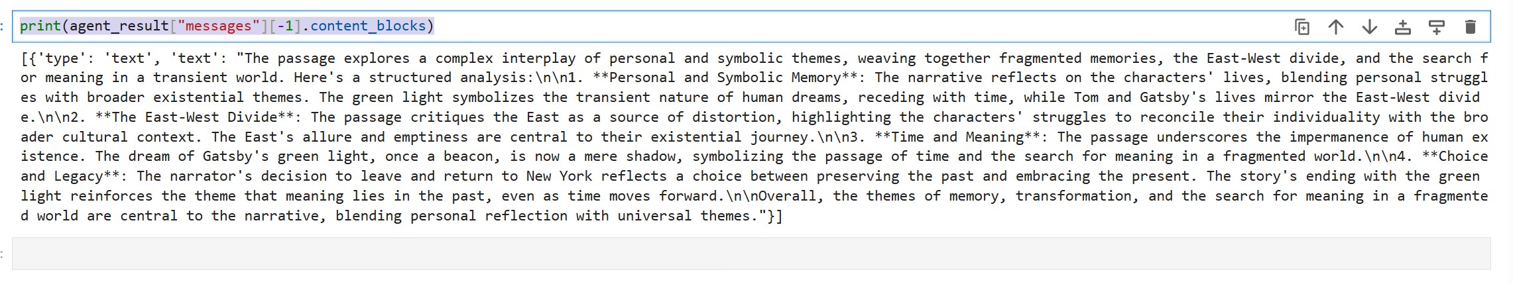
Task: Click the "messages" string in code
Action: (219, 26)
